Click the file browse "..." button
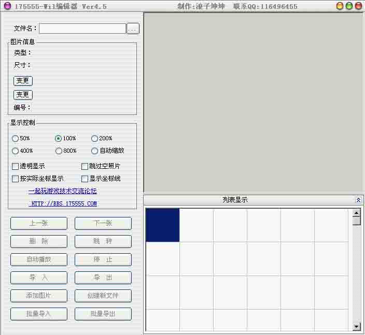This screenshot has height=335, width=365. [133, 29]
